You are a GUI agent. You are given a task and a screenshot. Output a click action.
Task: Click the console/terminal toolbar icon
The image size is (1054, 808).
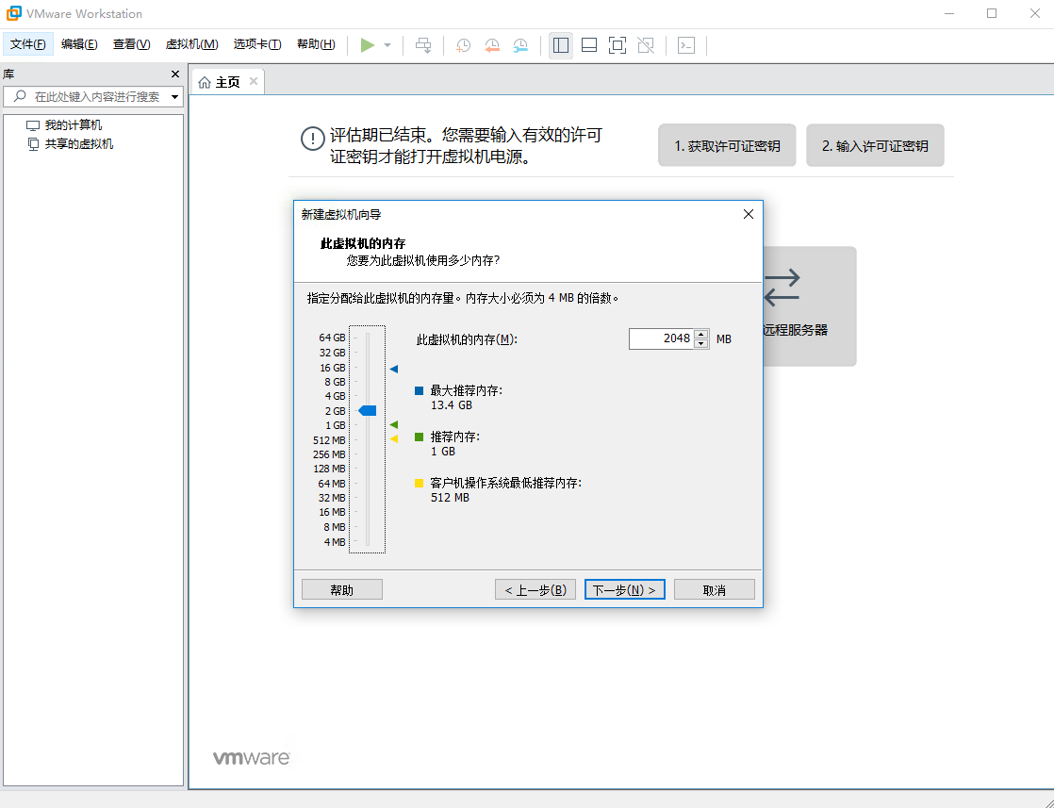[x=686, y=44]
